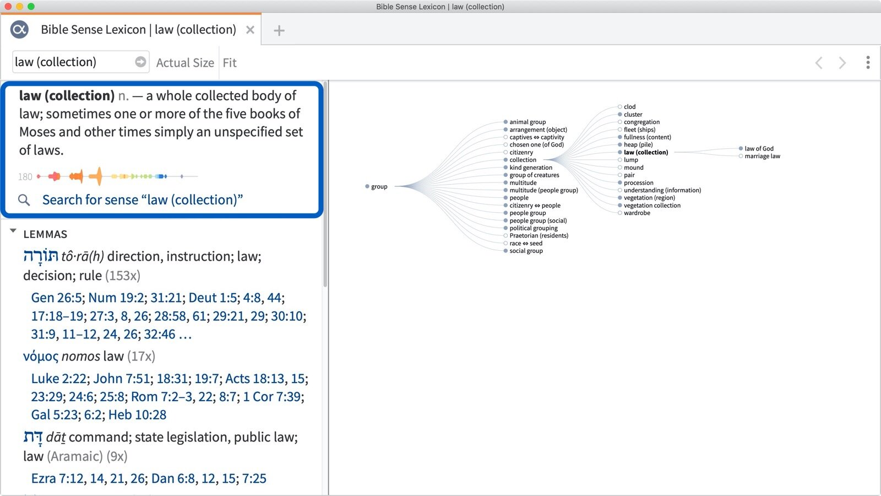Go back with the left chevron

point(819,63)
